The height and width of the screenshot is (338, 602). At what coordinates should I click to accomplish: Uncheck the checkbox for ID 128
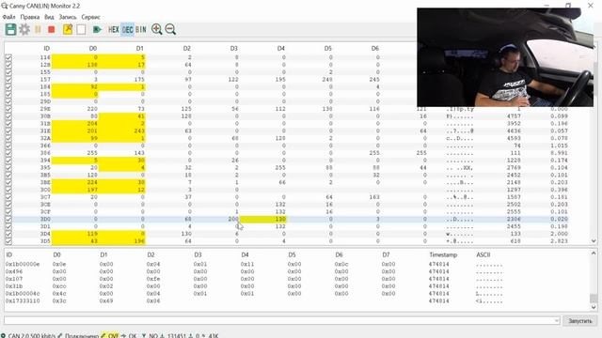tap(8, 65)
